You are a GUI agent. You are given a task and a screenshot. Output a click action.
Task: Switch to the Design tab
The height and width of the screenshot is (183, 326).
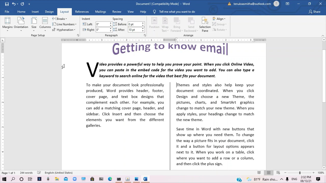(x=49, y=12)
